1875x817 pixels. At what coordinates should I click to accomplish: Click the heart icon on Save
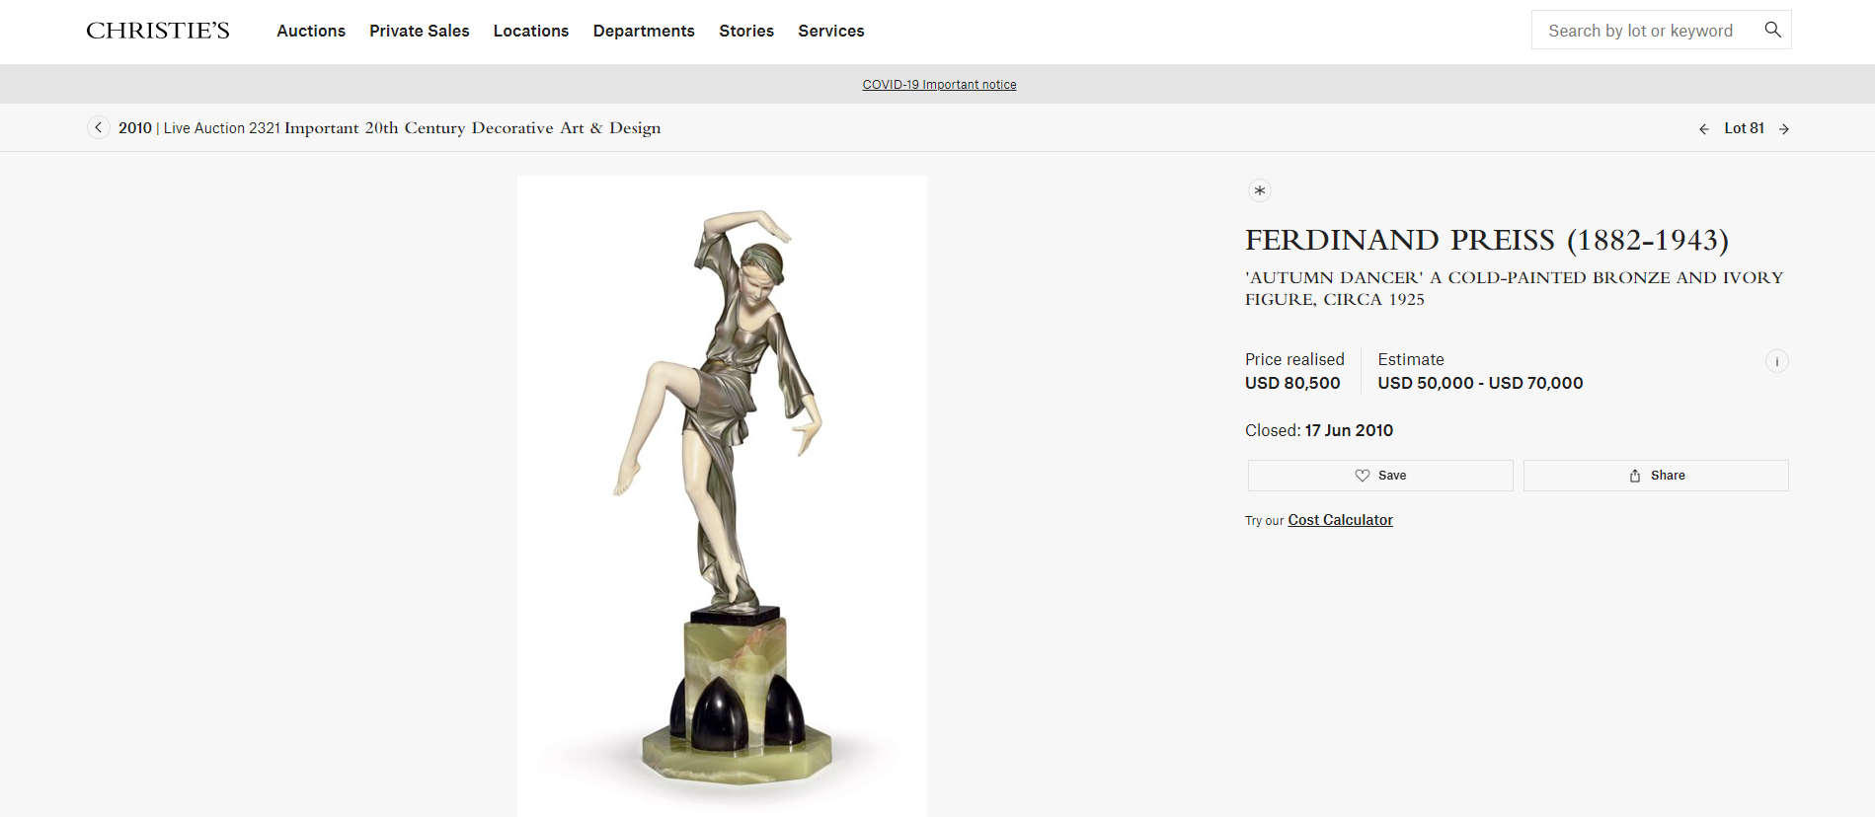1363,476
